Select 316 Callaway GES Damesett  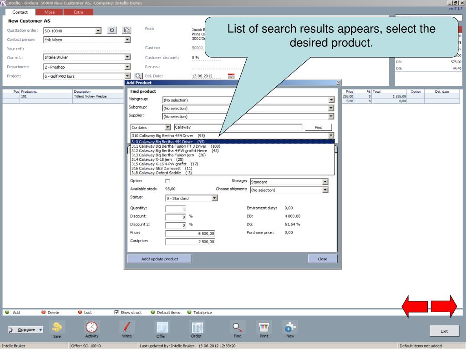pyautogui.click(x=233, y=168)
